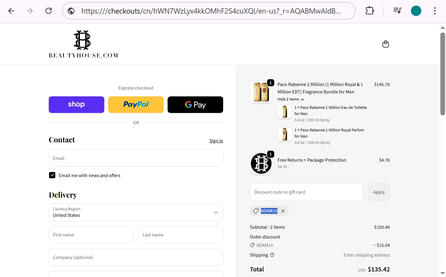Click the − $15.04 discount amount
Image resolution: width=446 pixels, height=277 pixels.
(x=381, y=245)
